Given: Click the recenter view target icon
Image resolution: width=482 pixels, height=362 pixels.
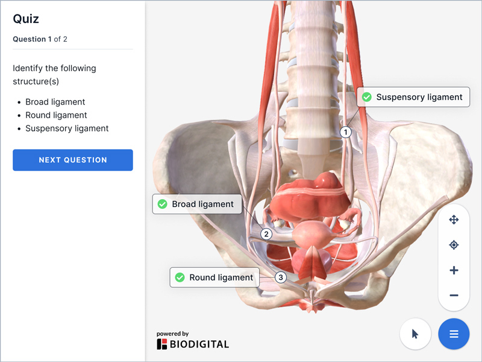Looking at the screenshot, I should point(454,245).
